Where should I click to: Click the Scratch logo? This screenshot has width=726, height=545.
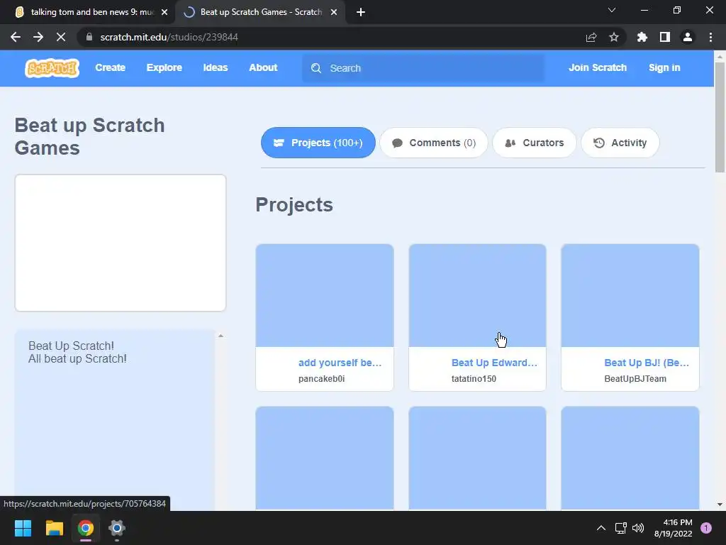coord(52,68)
